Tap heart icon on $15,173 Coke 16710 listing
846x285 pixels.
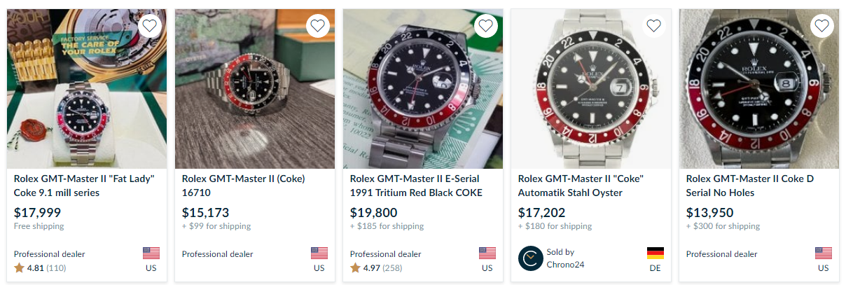click(x=318, y=26)
